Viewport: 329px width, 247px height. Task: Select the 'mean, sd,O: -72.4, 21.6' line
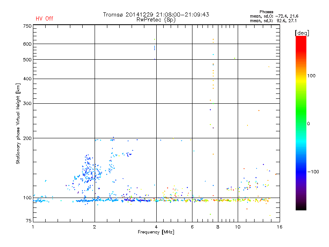tap(274, 16)
